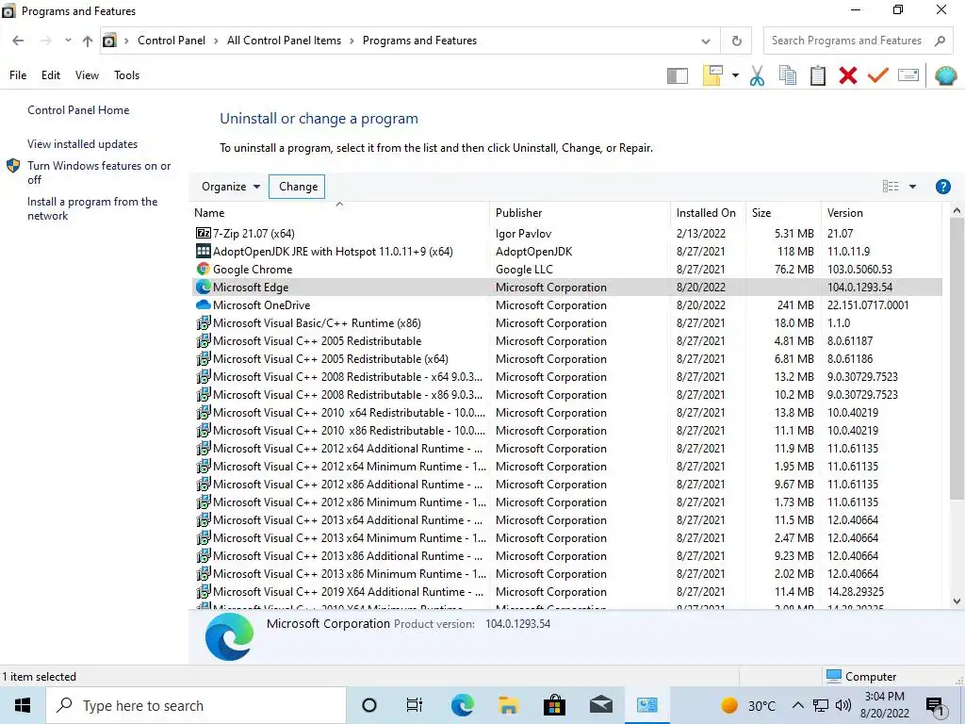Viewport: 965px width, 724px height.
Task: Click the vertical scrollbar thumb
Action: point(957,358)
